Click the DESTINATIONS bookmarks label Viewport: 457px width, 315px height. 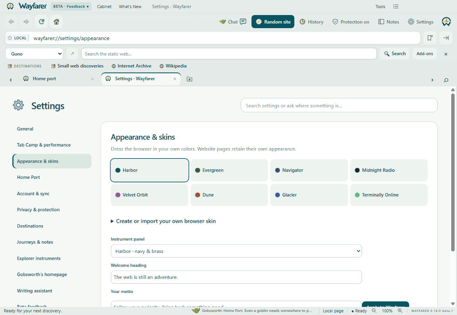[x=24, y=66]
